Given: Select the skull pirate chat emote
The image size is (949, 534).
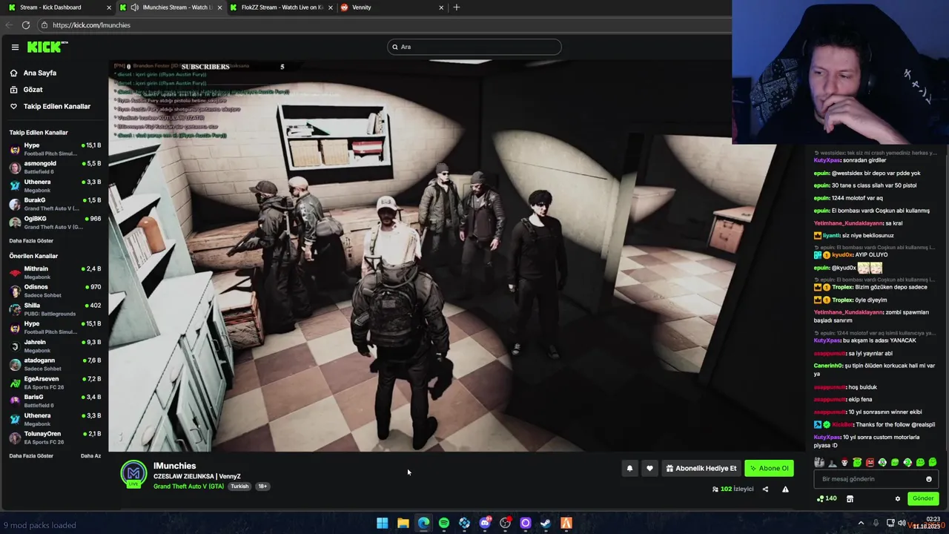Looking at the screenshot, I should (x=844, y=463).
